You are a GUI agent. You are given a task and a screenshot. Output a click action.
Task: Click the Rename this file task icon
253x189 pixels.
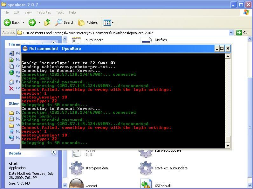pos(11,53)
